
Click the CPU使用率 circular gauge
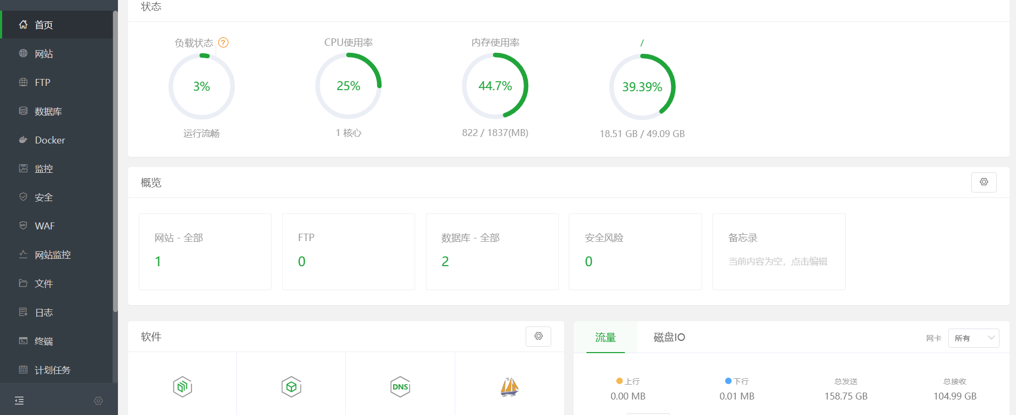click(x=348, y=86)
